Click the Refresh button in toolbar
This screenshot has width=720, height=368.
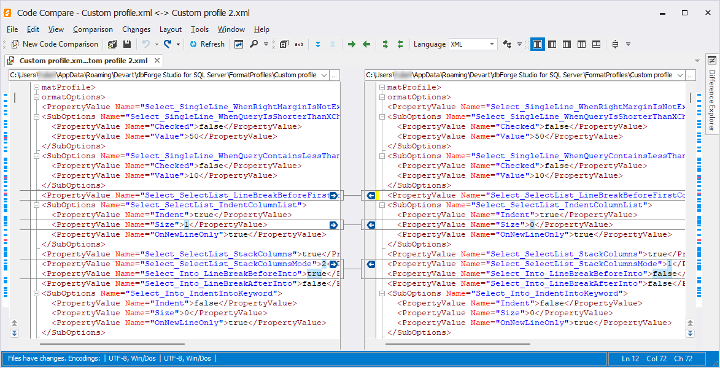(207, 44)
